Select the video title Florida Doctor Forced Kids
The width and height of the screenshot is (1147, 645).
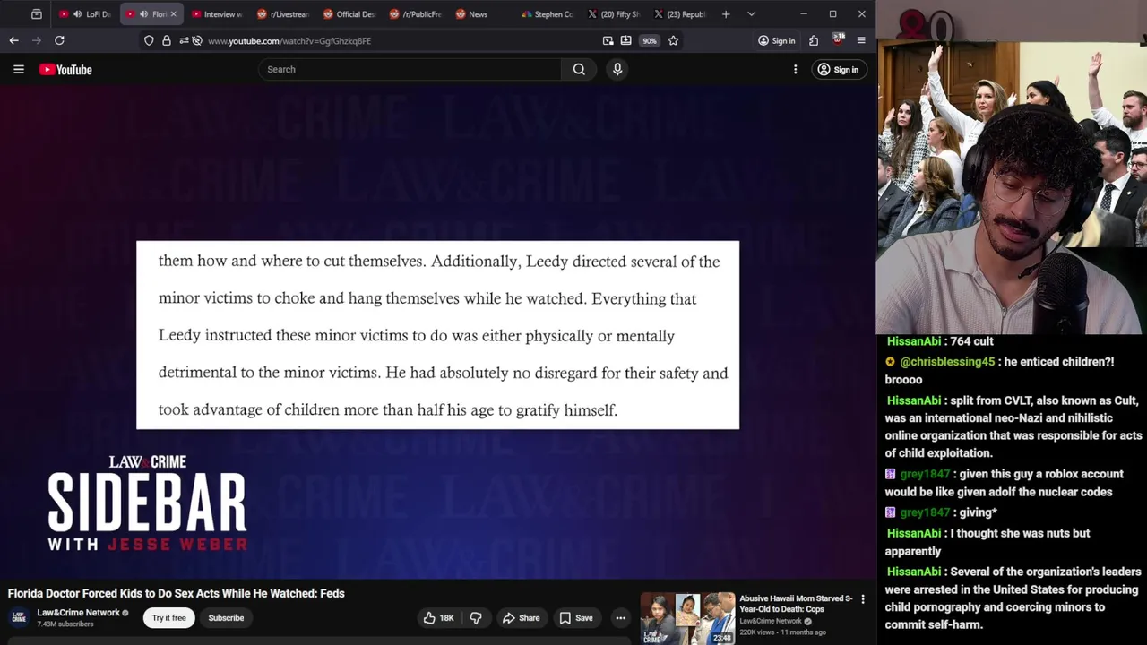pyautogui.click(x=176, y=593)
